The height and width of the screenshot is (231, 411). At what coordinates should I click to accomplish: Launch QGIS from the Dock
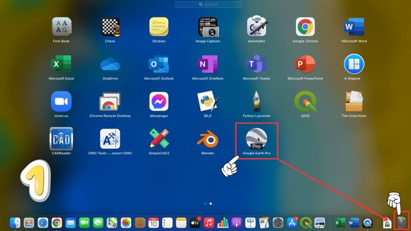click(x=306, y=223)
